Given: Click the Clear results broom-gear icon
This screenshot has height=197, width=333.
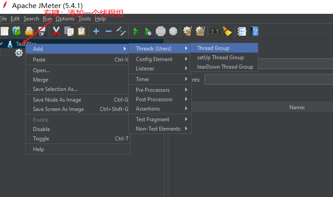Looking at the screenshot, I should click(x=187, y=31).
